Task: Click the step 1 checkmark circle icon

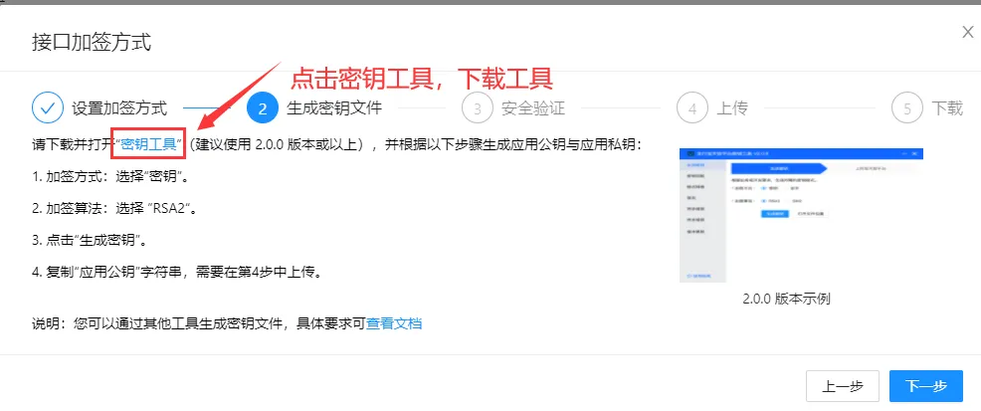Action: coord(48,107)
